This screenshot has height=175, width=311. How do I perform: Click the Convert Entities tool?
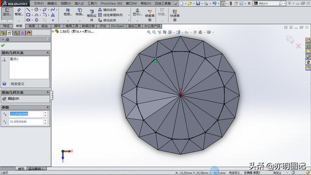click(80, 12)
